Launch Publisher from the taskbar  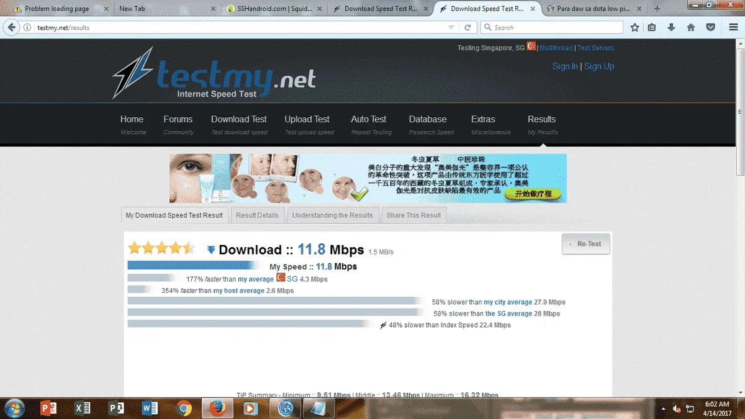tap(116, 408)
